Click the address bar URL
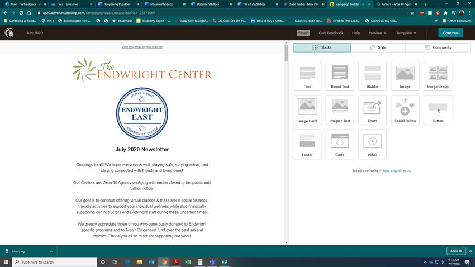 click(x=99, y=13)
